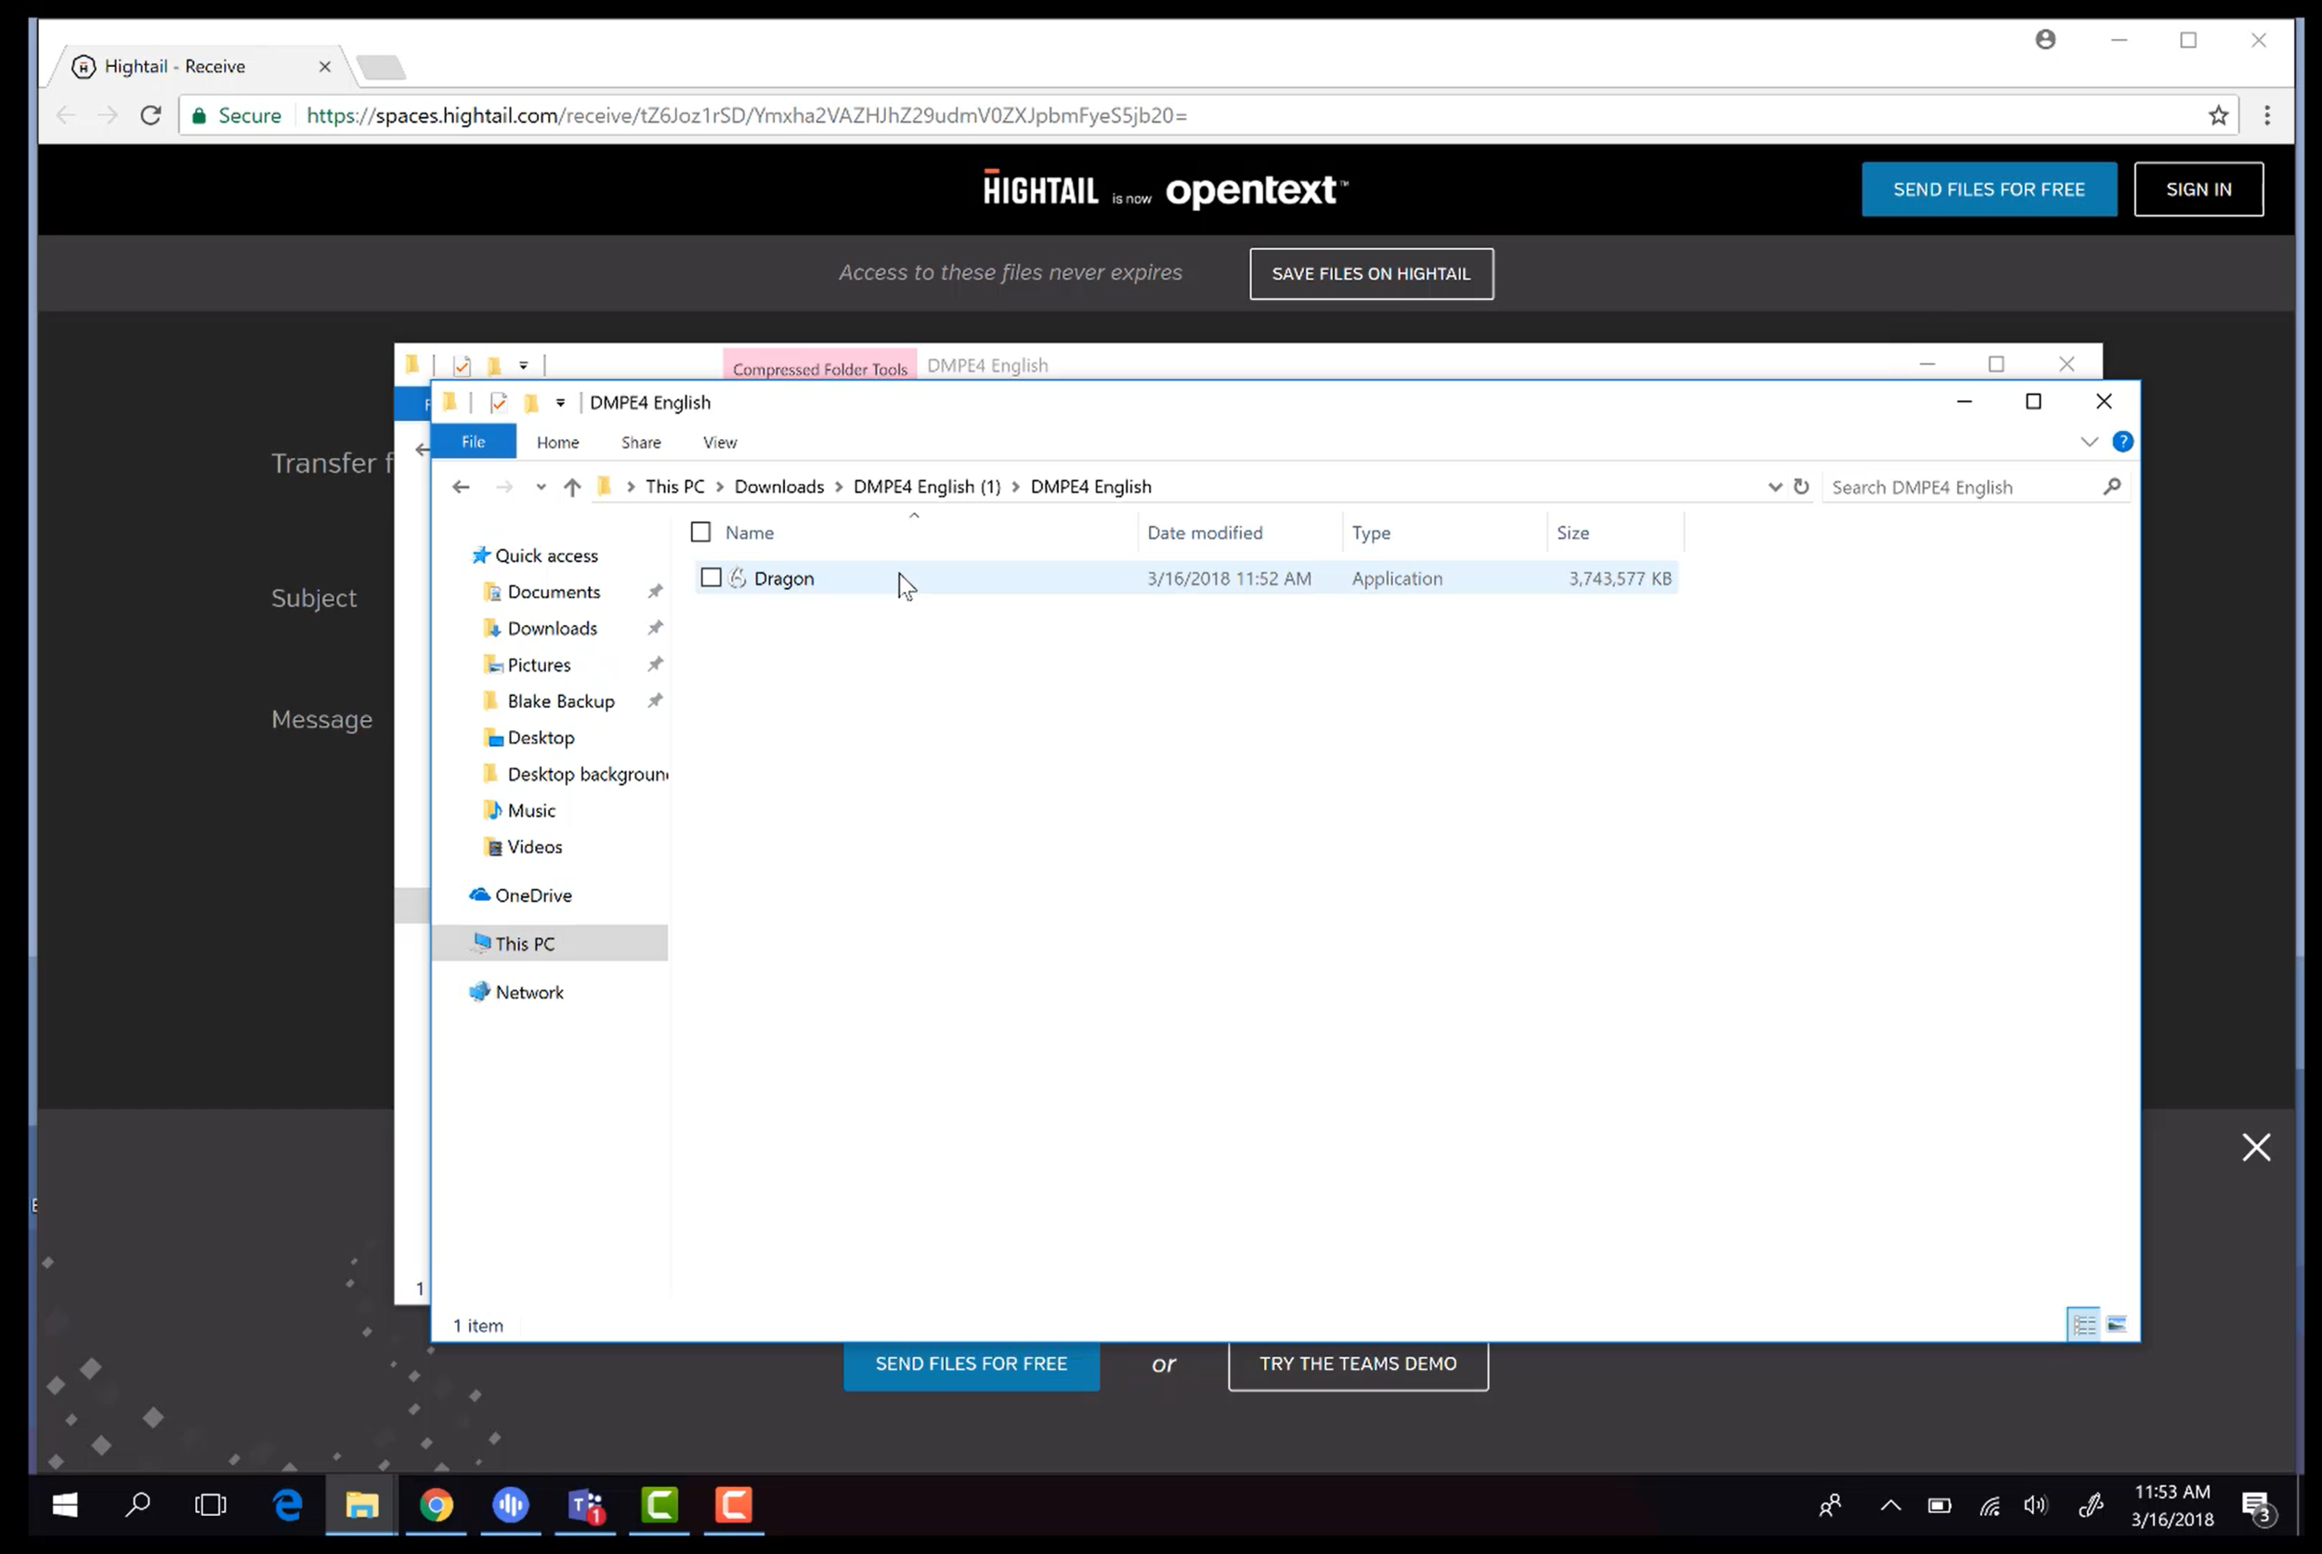2322x1554 pixels.
Task: Go back in File Explorer
Action: pos(461,487)
